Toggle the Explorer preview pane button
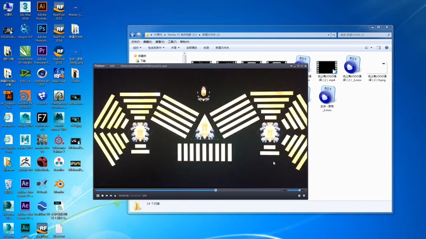426x239 pixels. click(x=378, y=47)
